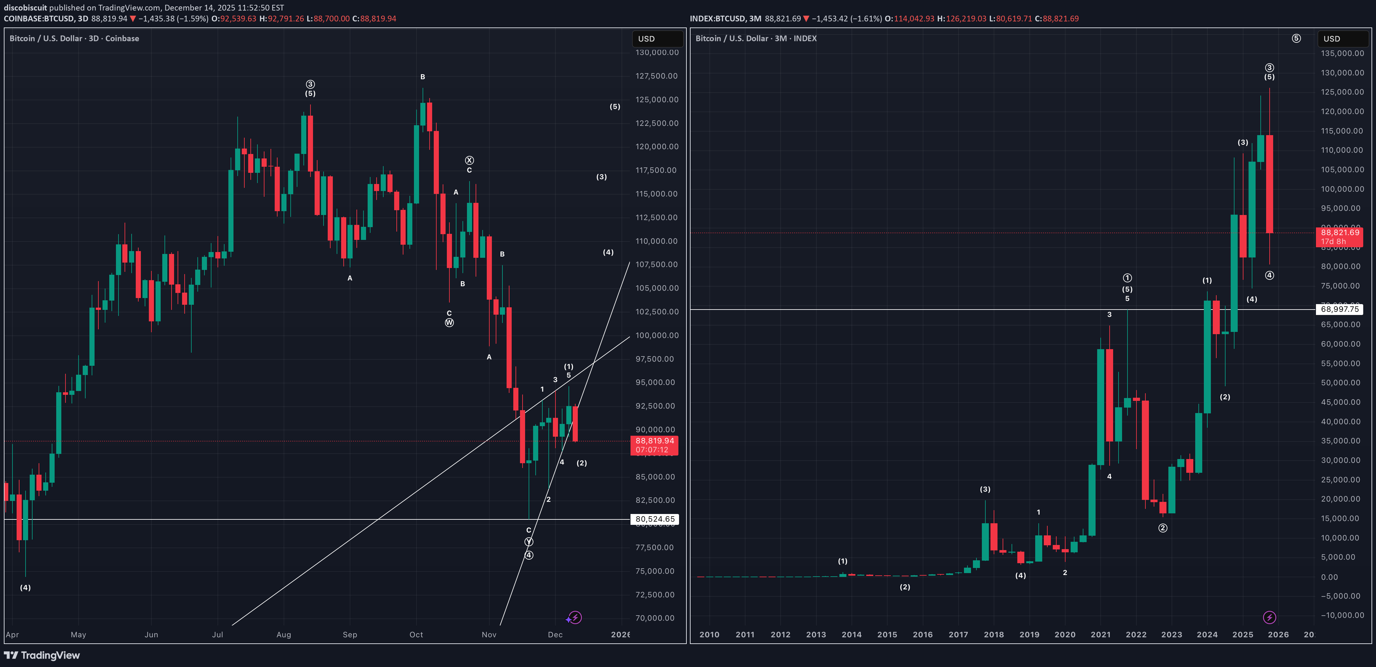Click the circled ③ wave marker atop the 3M chart

point(1270,67)
